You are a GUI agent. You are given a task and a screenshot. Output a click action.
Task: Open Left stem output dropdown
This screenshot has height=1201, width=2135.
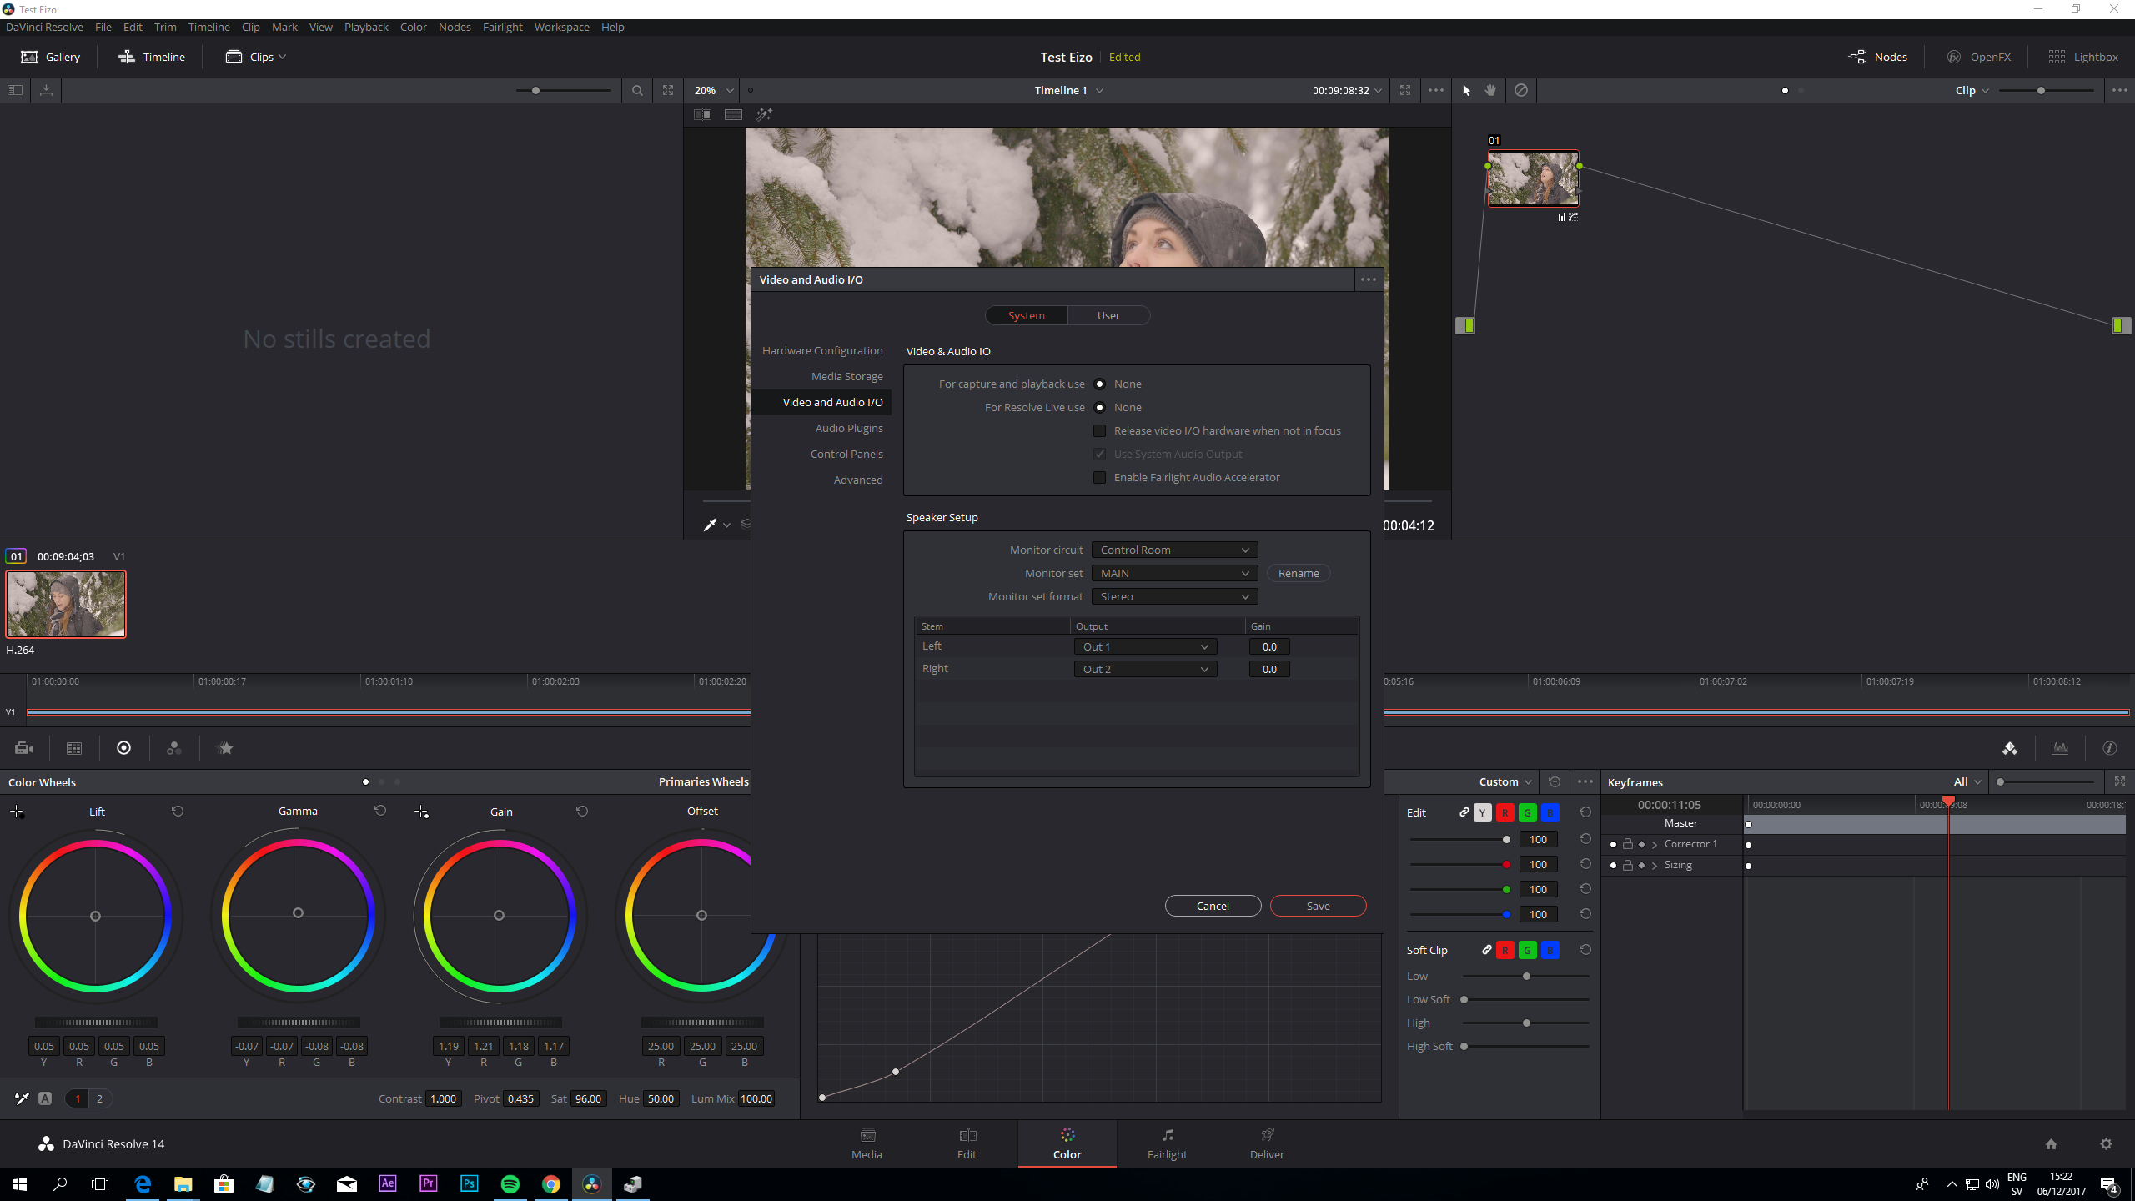[x=1145, y=646]
